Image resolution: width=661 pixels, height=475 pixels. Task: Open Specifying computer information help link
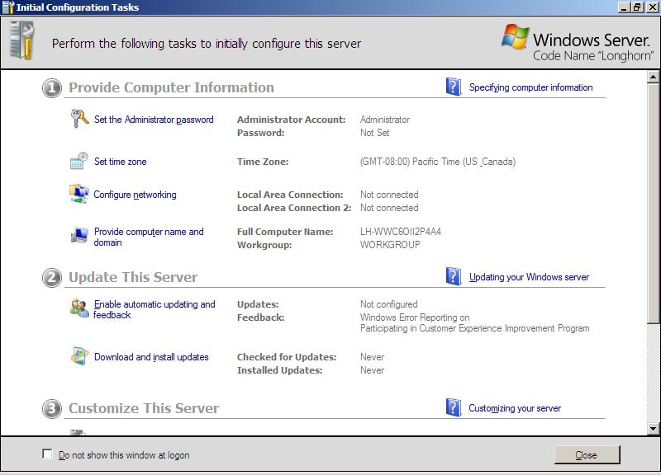pos(530,87)
